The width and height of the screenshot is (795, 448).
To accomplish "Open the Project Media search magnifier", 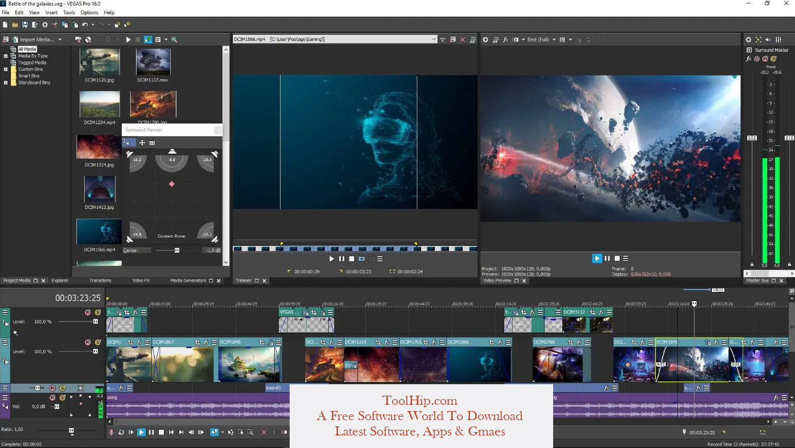I will [174, 40].
